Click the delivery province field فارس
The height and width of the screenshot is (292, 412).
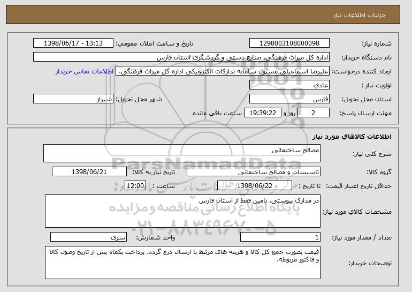[x=289, y=99]
